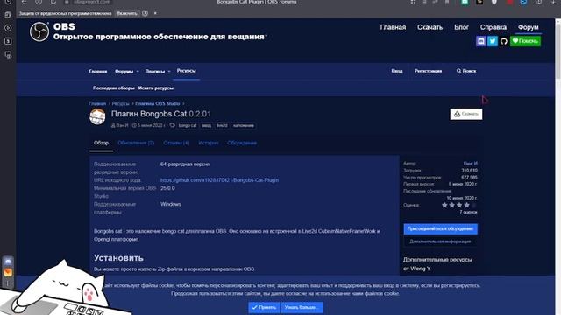Click Включить in the protection bar
The width and height of the screenshot is (561, 315).
(127, 13)
